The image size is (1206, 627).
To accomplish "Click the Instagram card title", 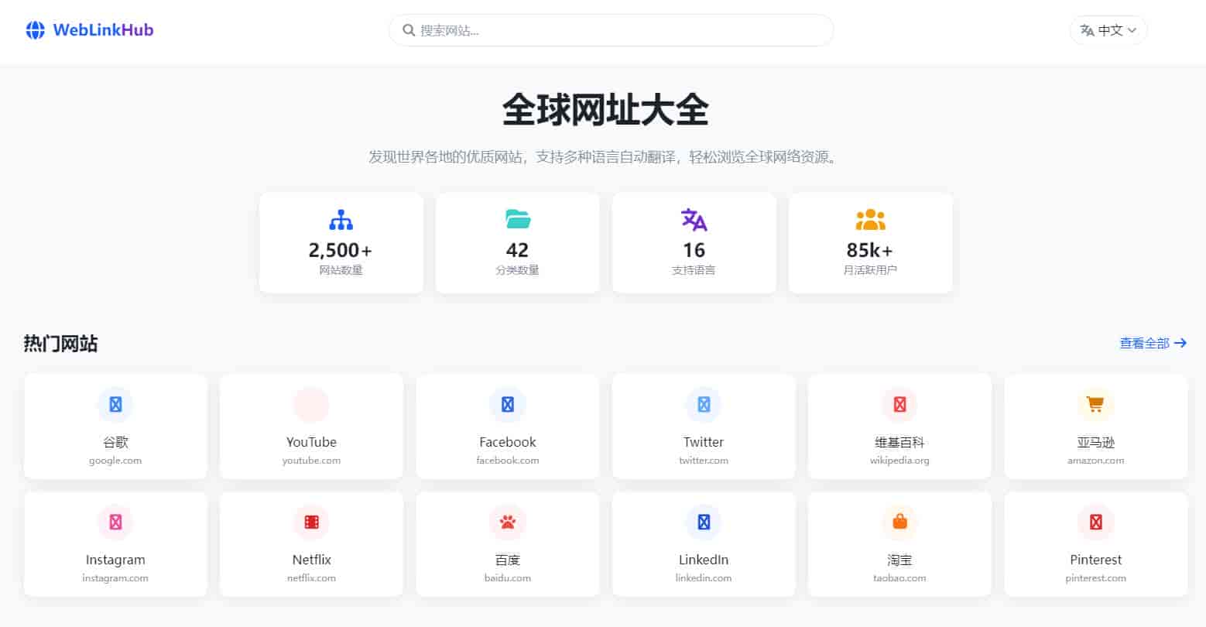I will (x=115, y=560).
